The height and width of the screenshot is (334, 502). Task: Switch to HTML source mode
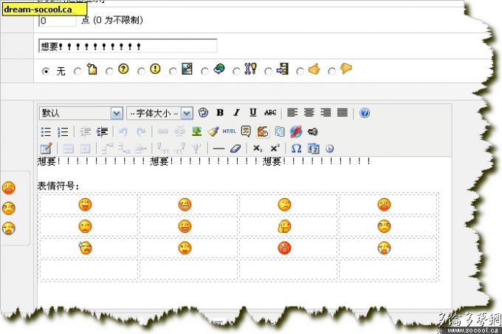(x=230, y=132)
